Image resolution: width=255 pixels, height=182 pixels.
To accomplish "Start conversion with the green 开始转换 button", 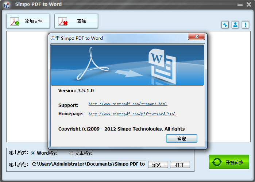I will click(229, 162).
